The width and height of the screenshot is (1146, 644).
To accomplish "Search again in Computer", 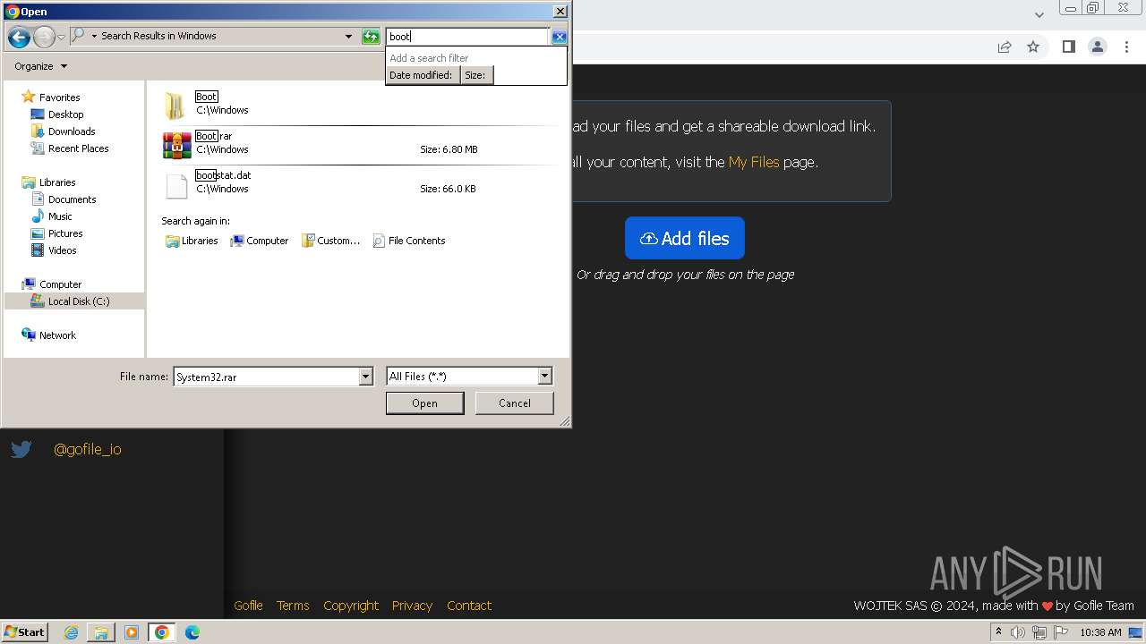I will pyautogui.click(x=259, y=241).
